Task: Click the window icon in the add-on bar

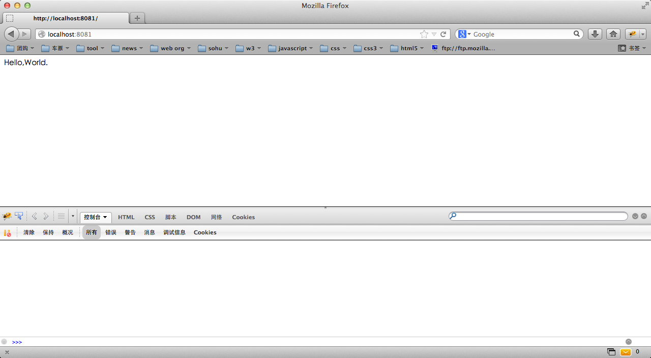Action: pyautogui.click(x=611, y=352)
